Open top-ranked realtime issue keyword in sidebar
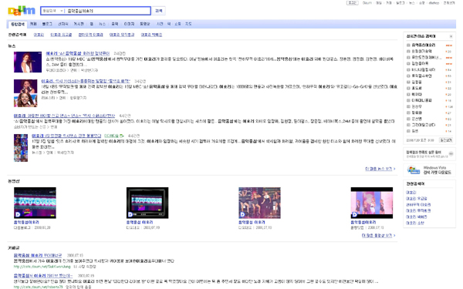The height and width of the screenshot is (289, 463). 424,45
